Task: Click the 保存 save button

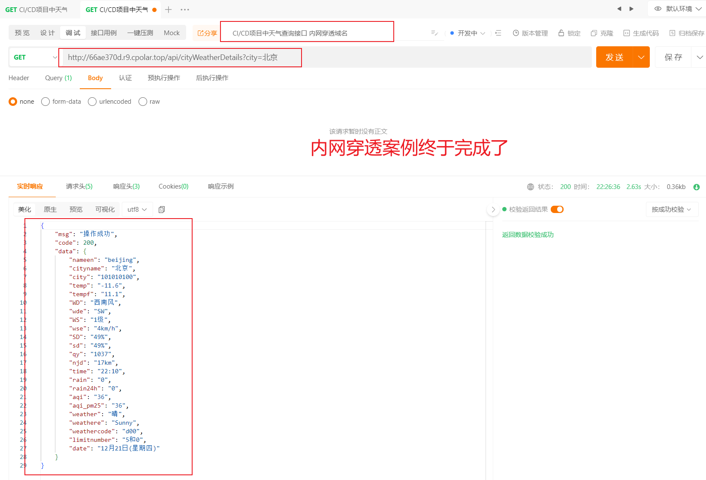Action: [673, 57]
